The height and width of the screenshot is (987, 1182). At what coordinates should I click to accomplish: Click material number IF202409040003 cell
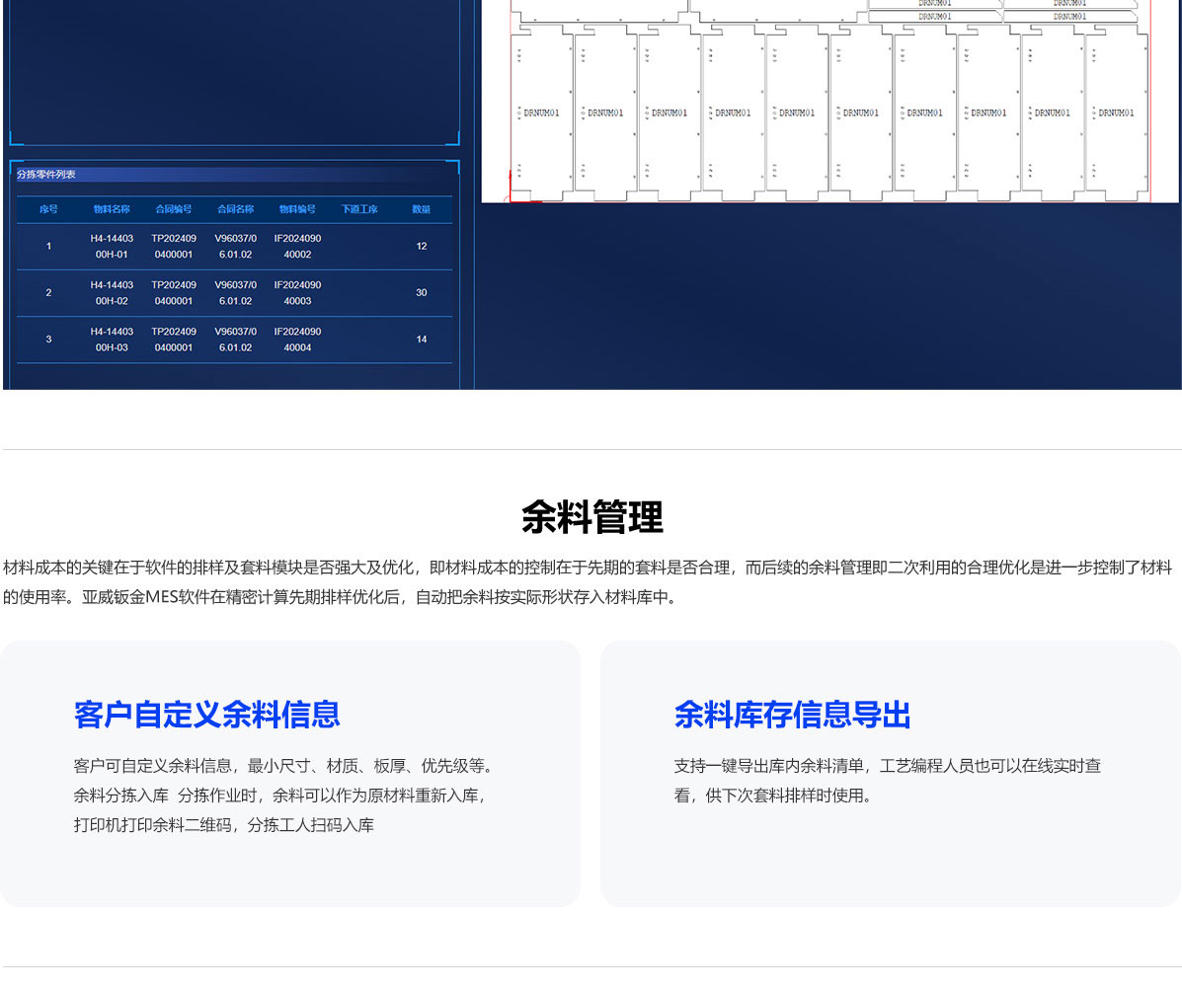point(297,292)
